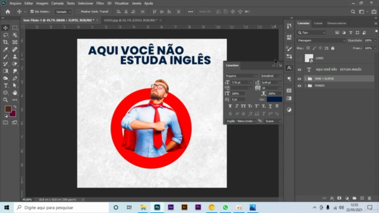
Task: Apply Faux Bold in Character panel
Action: pyautogui.click(x=230, y=106)
